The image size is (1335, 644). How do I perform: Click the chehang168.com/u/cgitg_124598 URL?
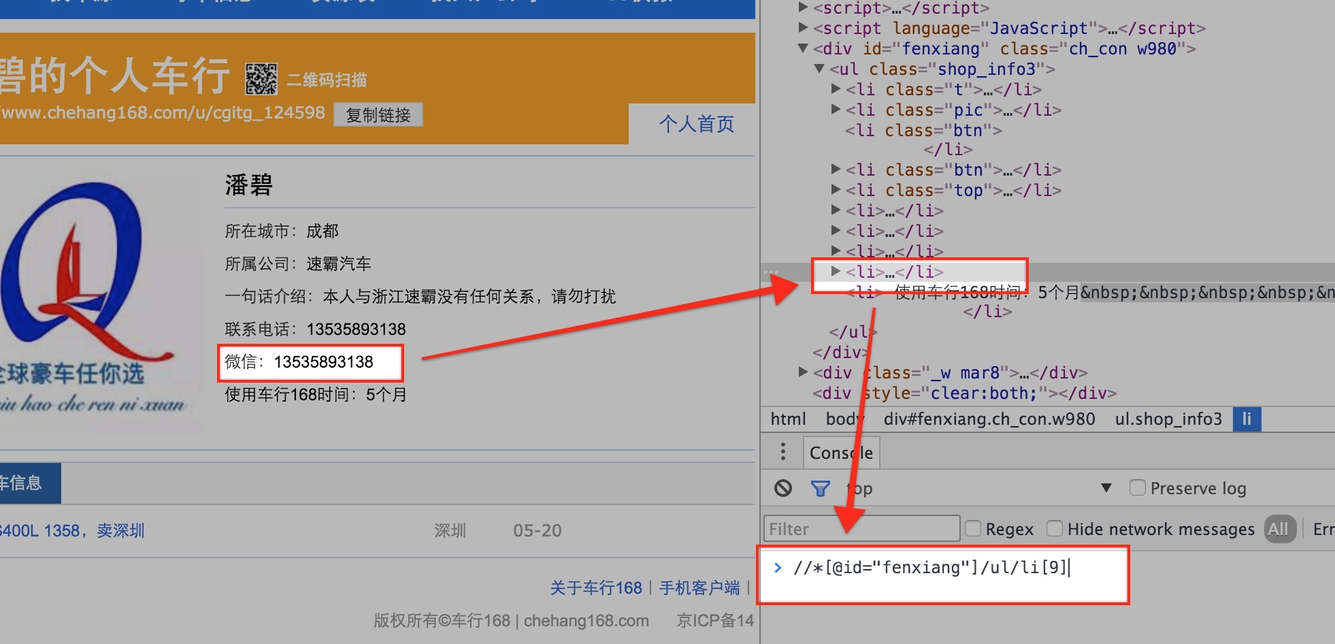(163, 112)
